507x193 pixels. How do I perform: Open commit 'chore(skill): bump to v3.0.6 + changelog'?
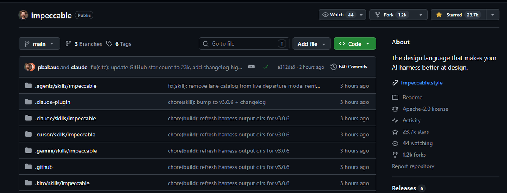point(217,102)
